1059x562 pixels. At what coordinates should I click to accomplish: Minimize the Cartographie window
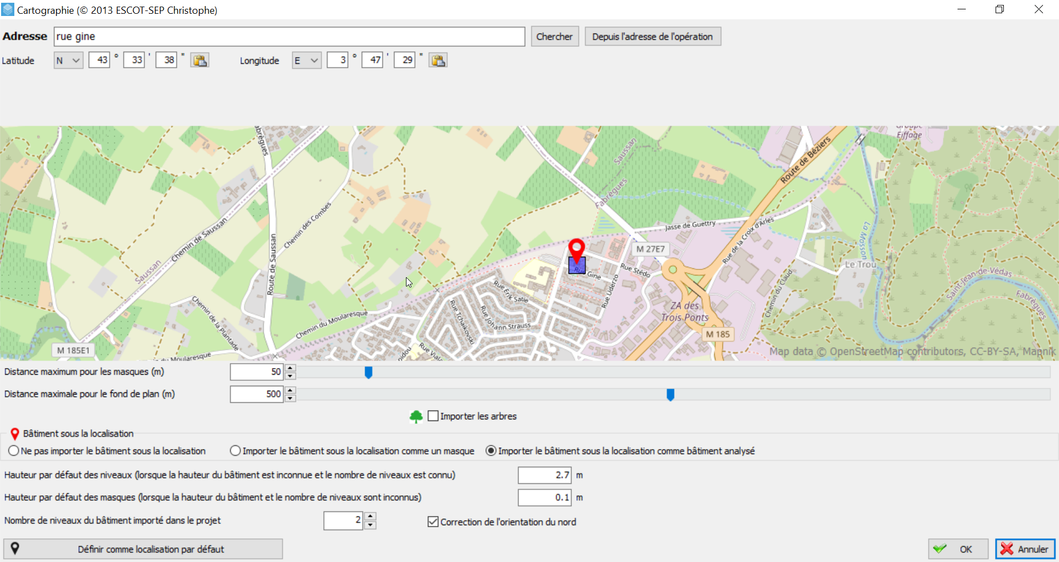coord(961,9)
